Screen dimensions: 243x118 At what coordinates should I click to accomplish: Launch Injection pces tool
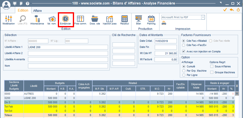coord(110,20)
